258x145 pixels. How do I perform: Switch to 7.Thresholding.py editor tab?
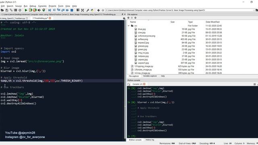click(40, 18)
